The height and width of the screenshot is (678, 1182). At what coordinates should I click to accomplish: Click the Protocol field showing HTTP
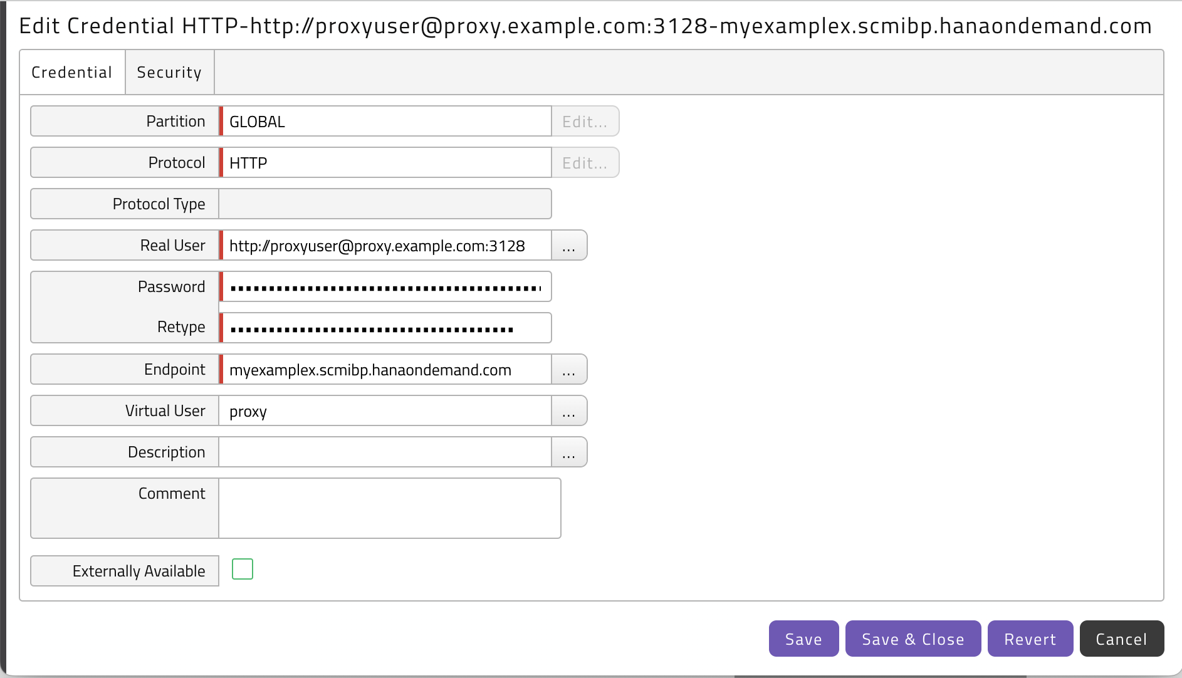[385, 162]
